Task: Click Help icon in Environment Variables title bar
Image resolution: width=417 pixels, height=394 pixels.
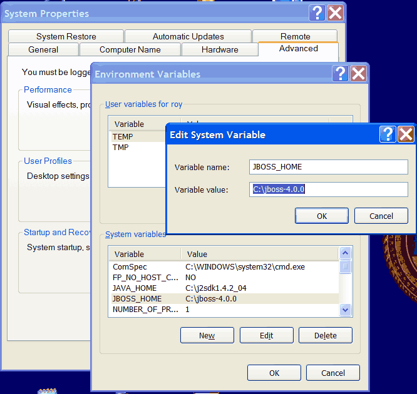Action: pyautogui.click(x=341, y=74)
